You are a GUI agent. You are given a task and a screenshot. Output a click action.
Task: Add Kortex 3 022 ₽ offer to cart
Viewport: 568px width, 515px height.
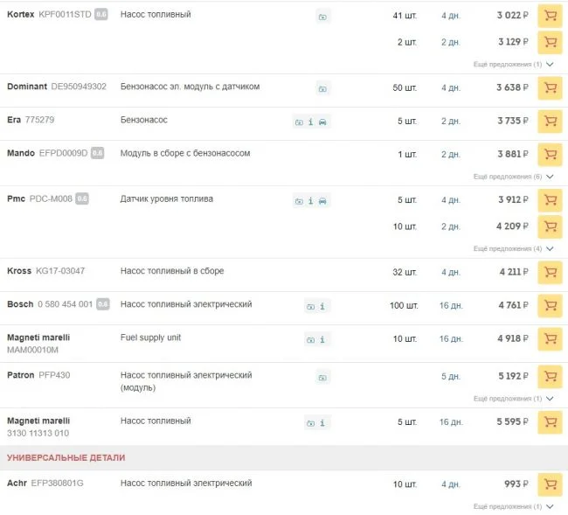(x=550, y=16)
